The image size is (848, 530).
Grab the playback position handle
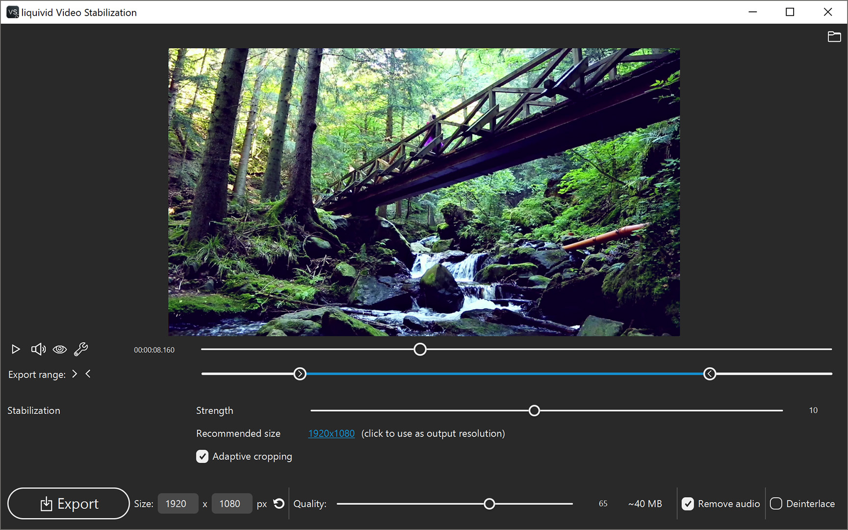(x=420, y=349)
